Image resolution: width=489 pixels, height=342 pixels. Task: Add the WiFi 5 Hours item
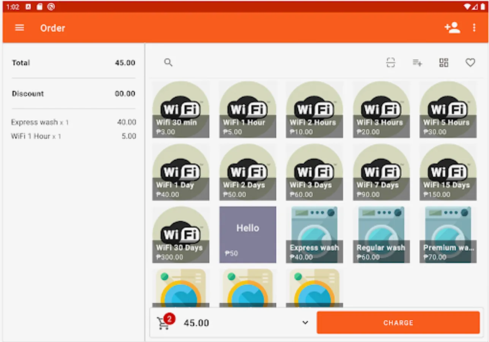point(448,109)
